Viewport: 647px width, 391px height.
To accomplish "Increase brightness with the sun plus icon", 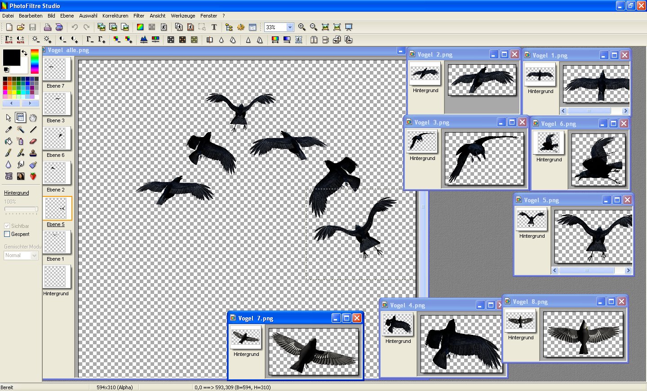I will (x=47, y=40).
